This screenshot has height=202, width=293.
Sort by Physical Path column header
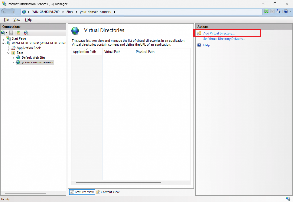(x=162, y=52)
